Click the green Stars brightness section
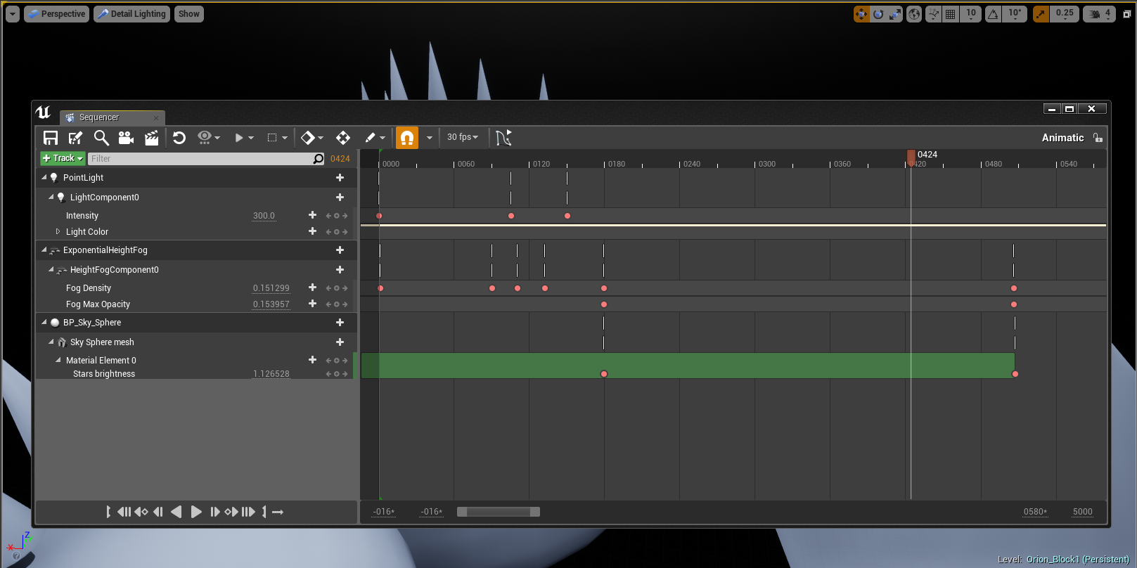This screenshot has width=1137, height=568. pyautogui.click(x=688, y=366)
